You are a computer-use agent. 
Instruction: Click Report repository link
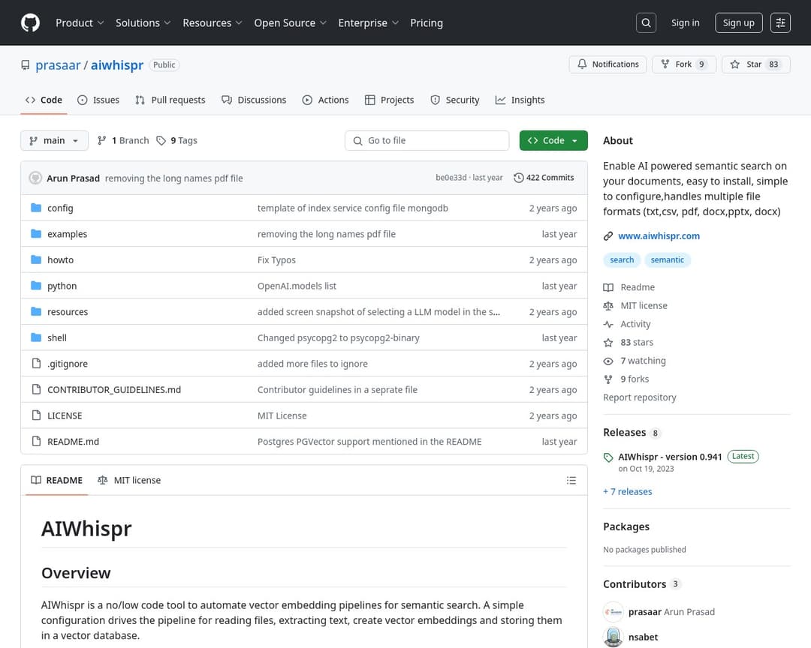[639, 397]
